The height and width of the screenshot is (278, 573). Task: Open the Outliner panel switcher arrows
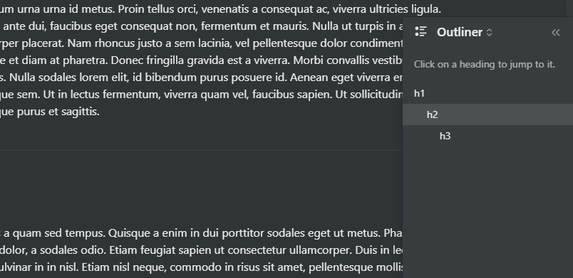490,33
